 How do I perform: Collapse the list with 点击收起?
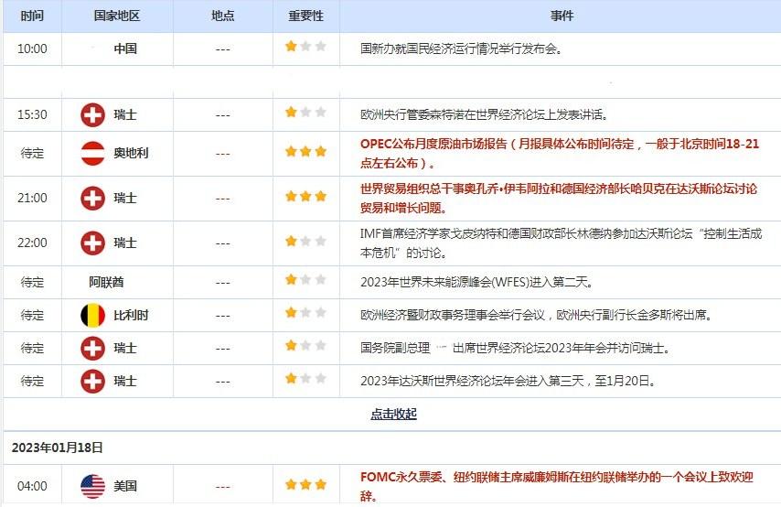tap(393, 414)
